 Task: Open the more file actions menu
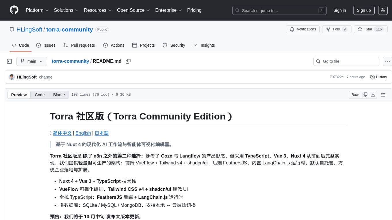tap(387, 61)
